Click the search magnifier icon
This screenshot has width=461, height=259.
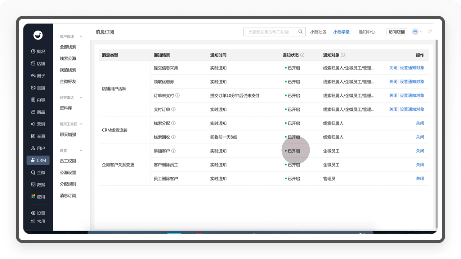[x=300, y=32]
